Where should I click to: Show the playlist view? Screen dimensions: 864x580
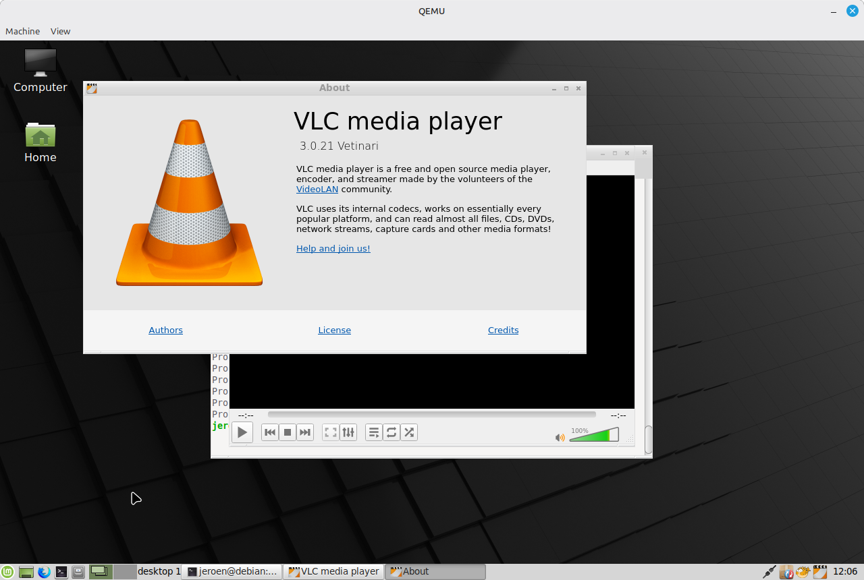[374, 432]
